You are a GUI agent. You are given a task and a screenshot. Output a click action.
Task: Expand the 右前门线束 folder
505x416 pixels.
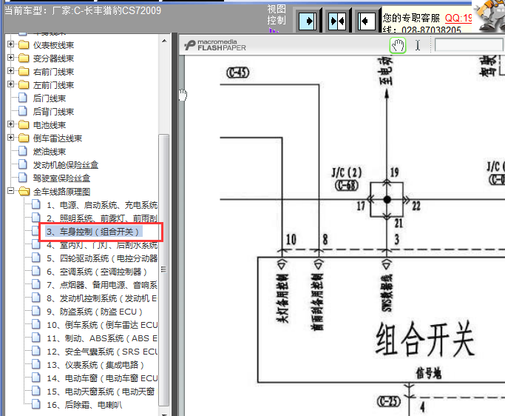pyautogui.click(x=10, y=70)
